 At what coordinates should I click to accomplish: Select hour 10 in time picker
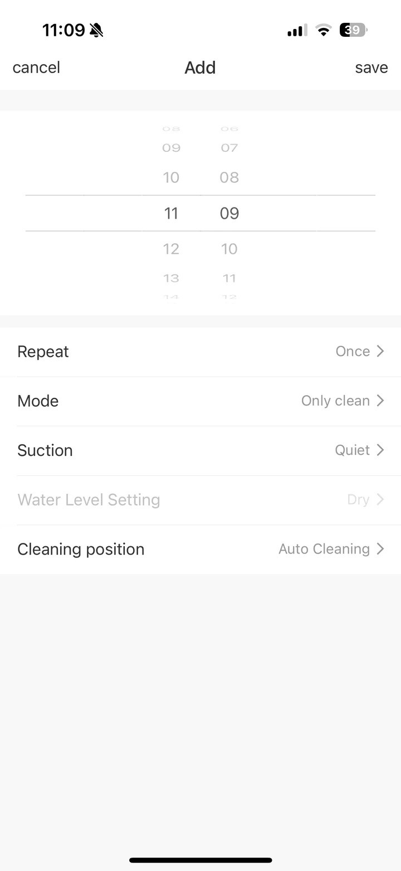pos(171,177)
